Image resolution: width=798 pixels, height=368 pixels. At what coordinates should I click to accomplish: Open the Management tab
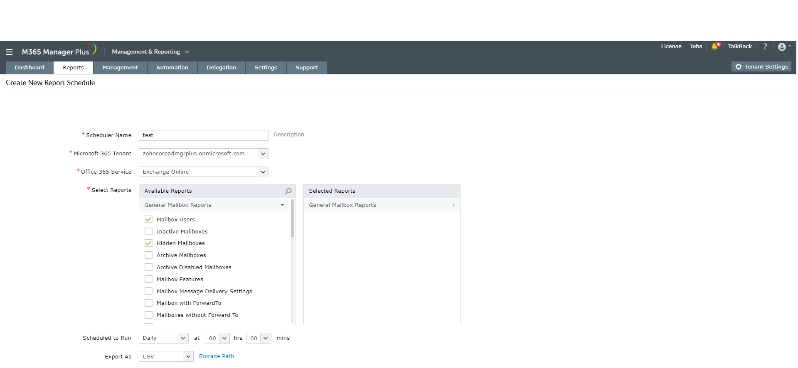point(120,68)
